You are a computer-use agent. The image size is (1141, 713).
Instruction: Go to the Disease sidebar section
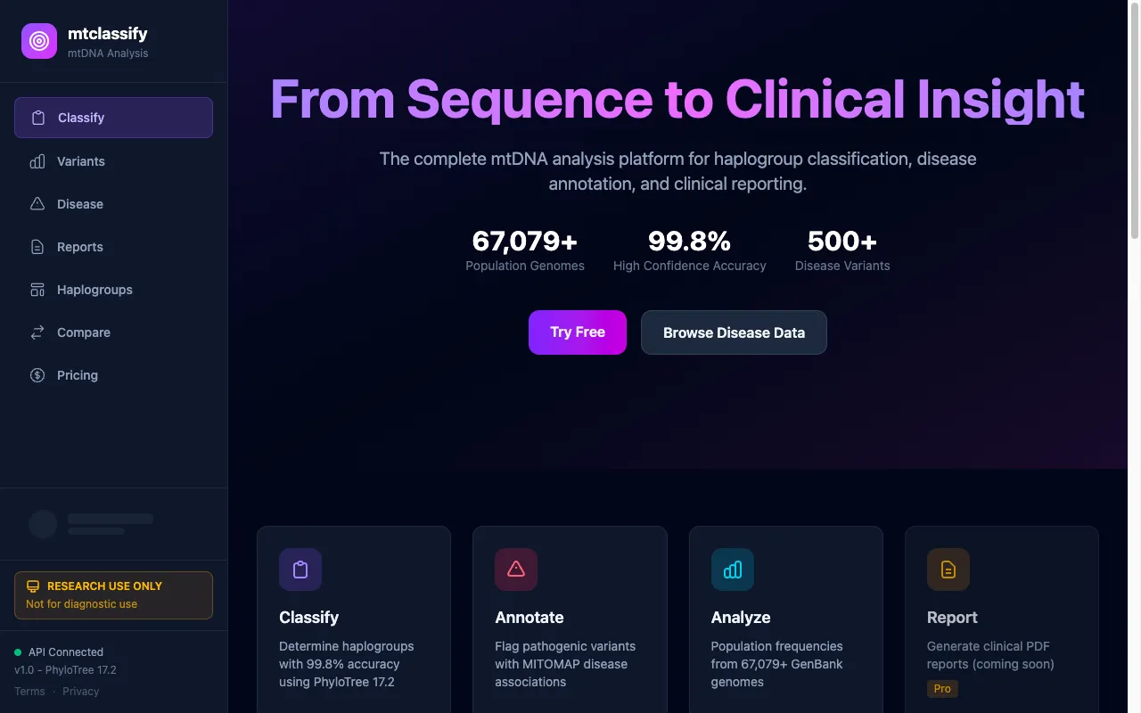coord(113,204)
